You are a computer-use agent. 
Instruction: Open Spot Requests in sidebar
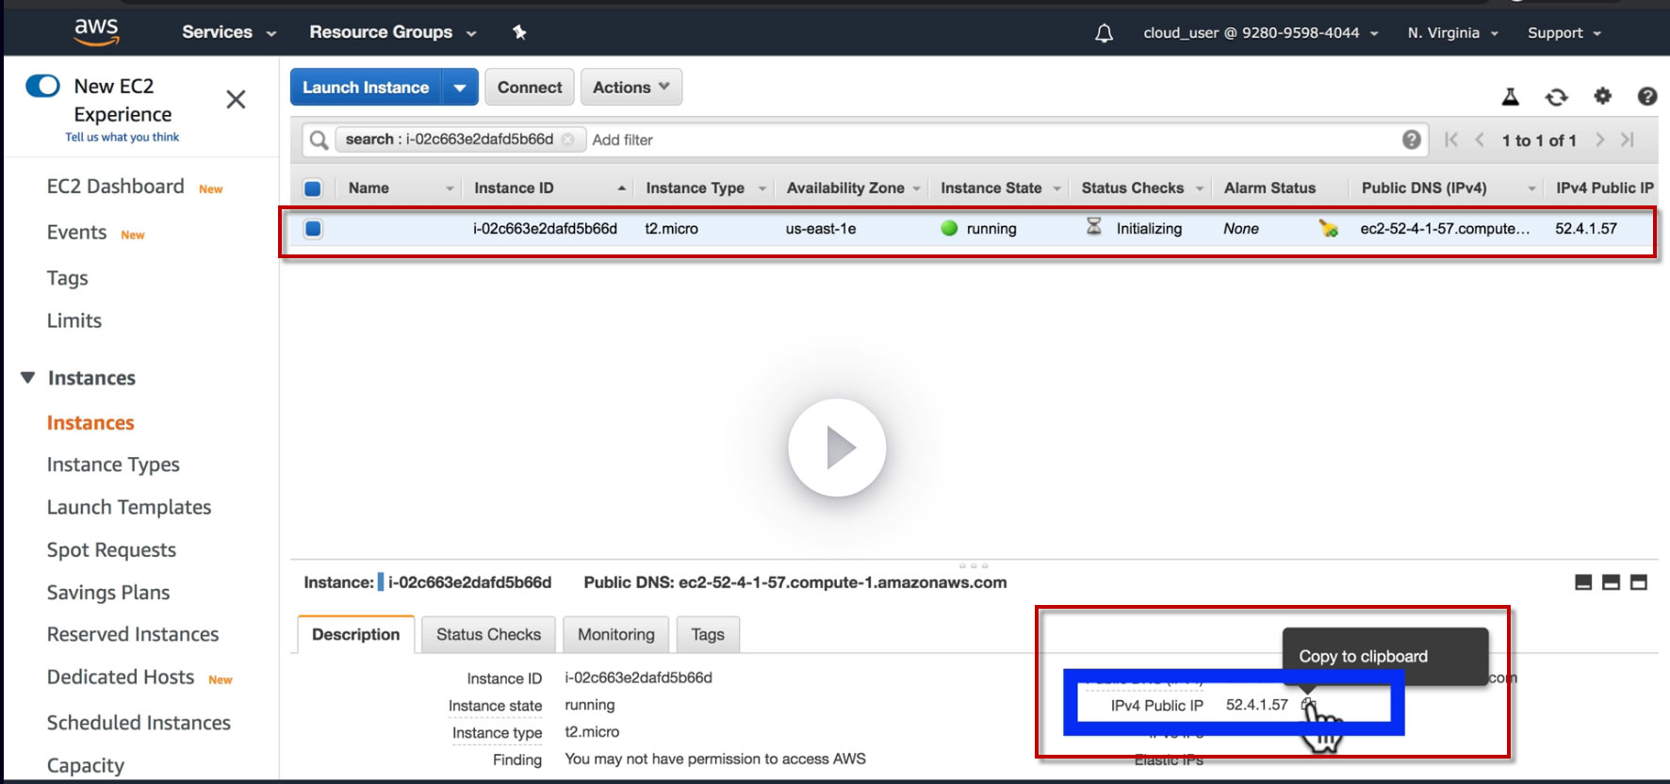point(111,549)
